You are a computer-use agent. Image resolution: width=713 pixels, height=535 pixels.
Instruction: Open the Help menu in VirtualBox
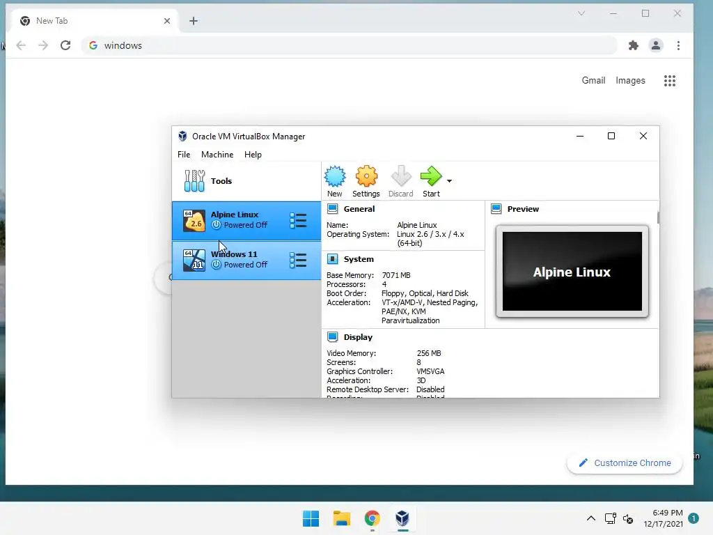point(253,155)
